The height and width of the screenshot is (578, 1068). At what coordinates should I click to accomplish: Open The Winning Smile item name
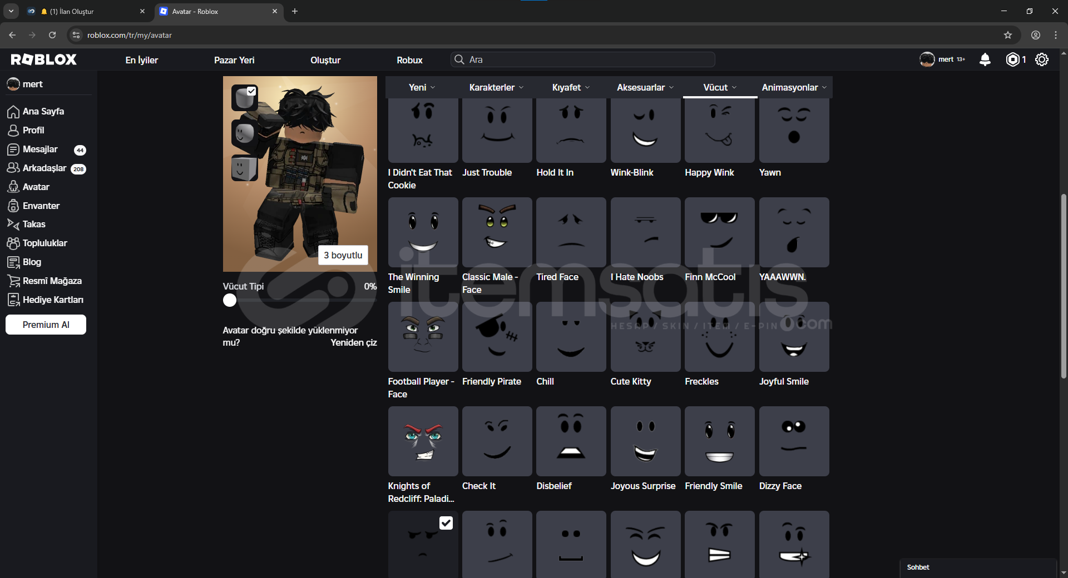click(x=413, y=283)
